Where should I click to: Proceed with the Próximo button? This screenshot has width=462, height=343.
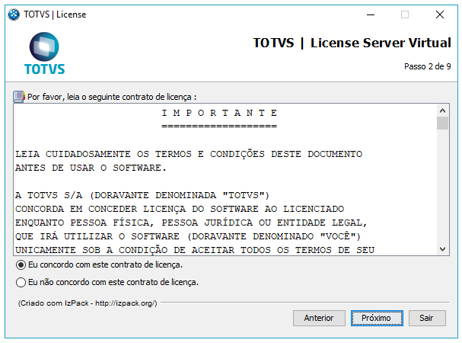(376, 318)
